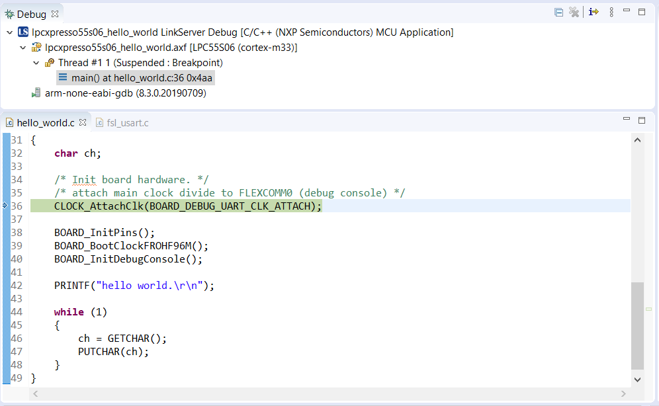Click the LS LinkServer launch icon
659x406 pixels.
point(23,32)
